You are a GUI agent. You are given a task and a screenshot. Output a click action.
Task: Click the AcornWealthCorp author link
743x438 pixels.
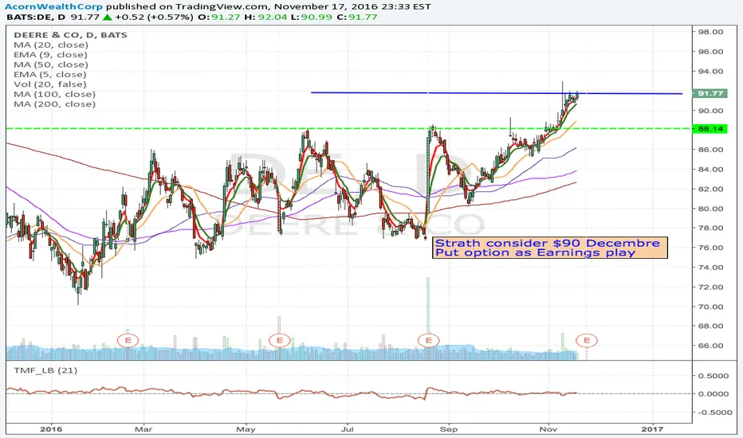click(53, 6)
